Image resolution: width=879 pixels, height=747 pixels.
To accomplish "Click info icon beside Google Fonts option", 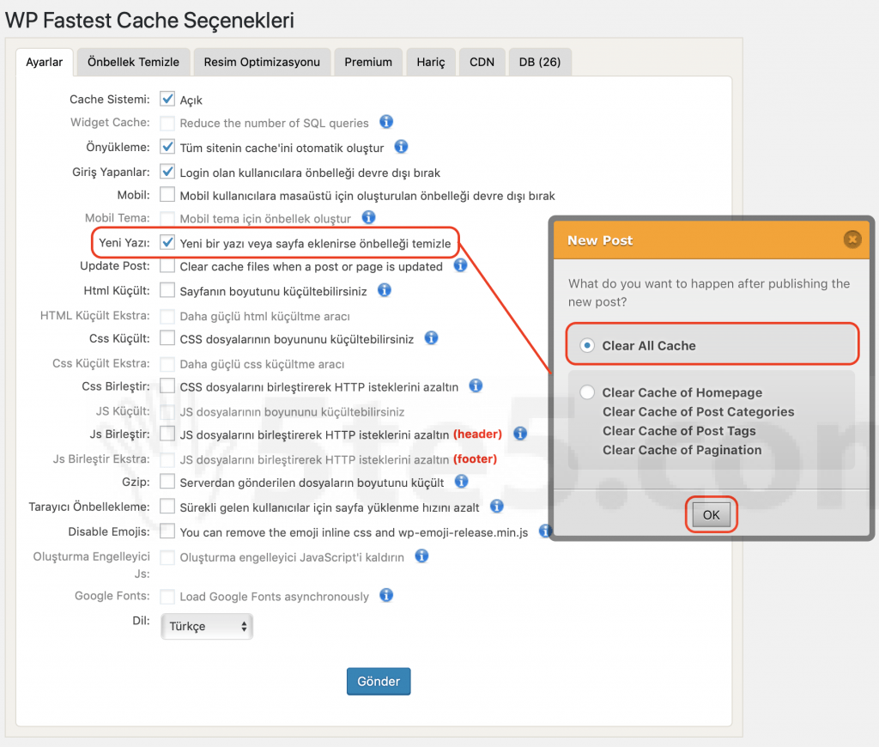I will point(386,595).
